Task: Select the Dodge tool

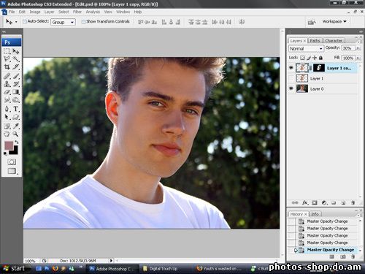Action: point(16,100)
